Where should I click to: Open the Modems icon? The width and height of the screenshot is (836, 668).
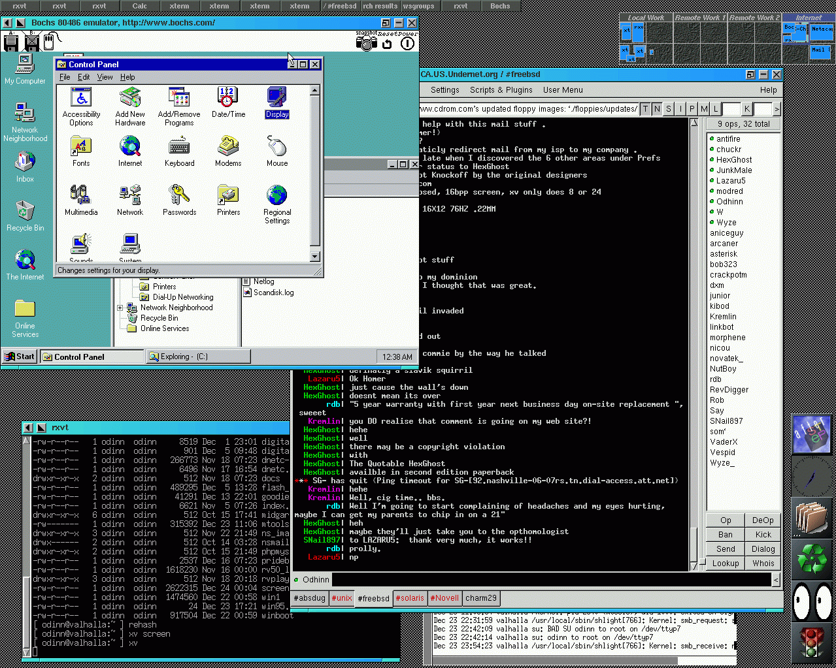pos(228,151)
